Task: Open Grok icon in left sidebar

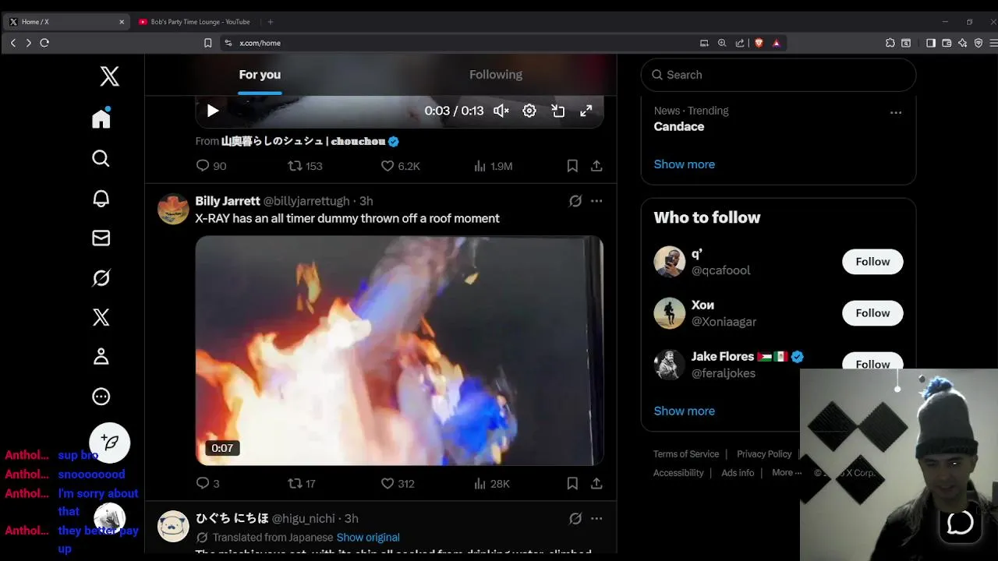Action: tap(101, 277)
